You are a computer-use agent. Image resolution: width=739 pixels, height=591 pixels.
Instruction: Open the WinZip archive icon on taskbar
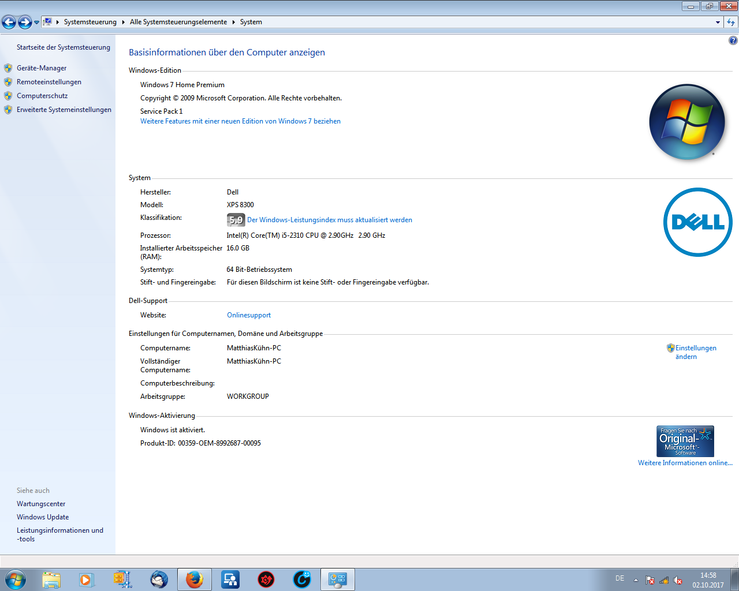122,579
